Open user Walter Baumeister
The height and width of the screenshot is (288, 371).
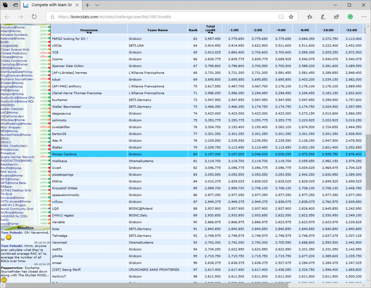point(67,107)
